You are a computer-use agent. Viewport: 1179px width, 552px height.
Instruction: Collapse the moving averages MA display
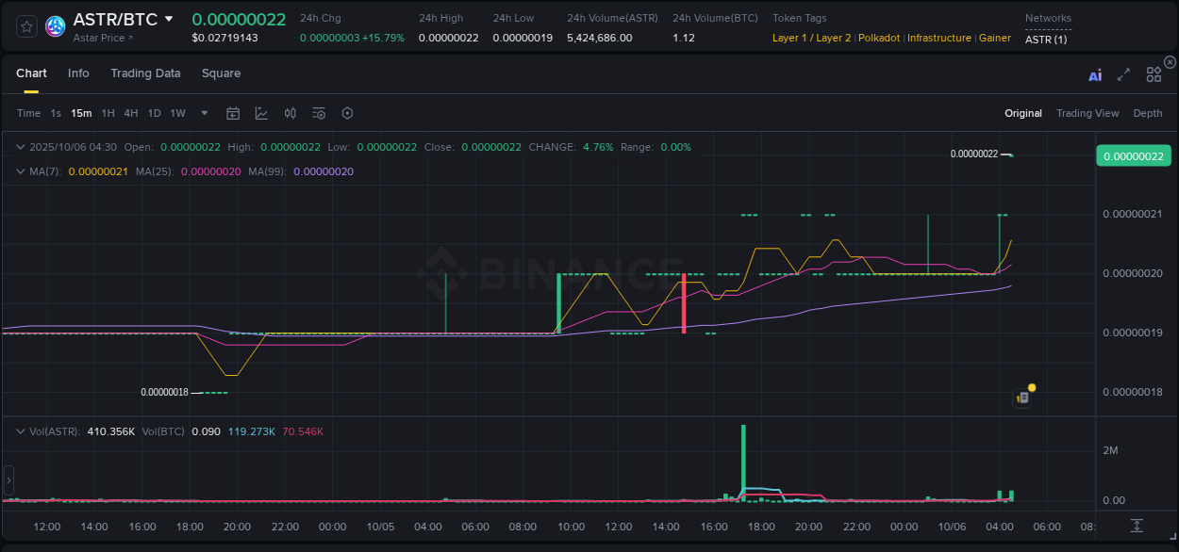pyautogui.click(x=21, y=171)
